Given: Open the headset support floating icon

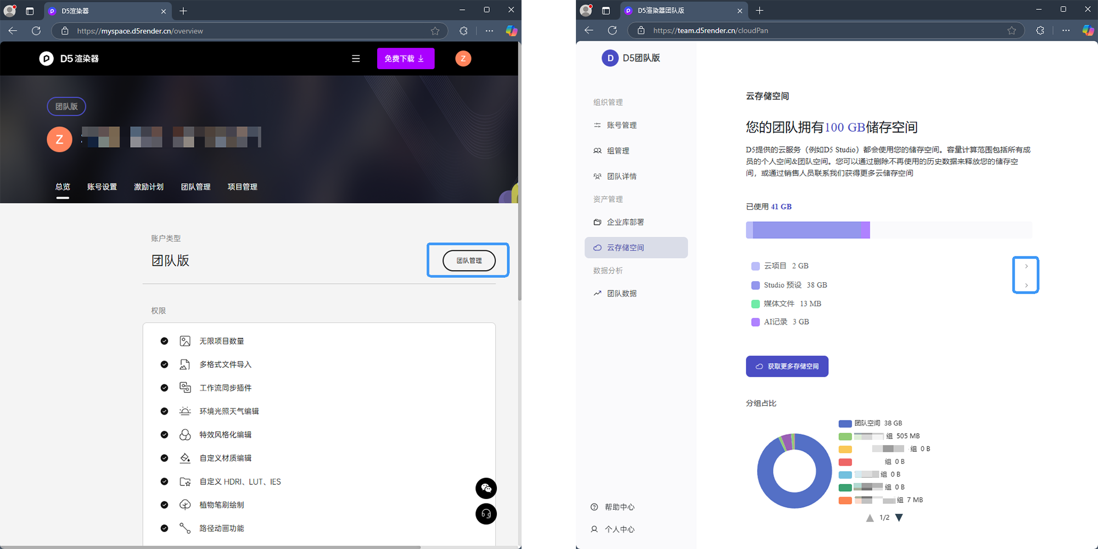Looking at the screenshot, I should click(x=486, y=514).
